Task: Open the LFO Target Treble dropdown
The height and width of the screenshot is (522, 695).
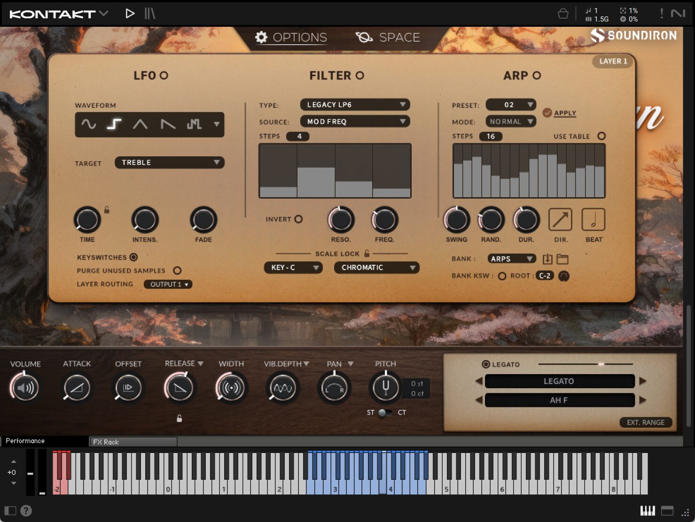Action: point(169,162)
